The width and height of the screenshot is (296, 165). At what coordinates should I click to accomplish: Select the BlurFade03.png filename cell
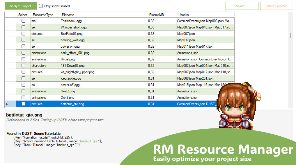103,34
